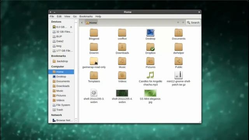Viewport: 249px width, 140px height.
Task: Open BUP drive in sidebar
Action: tap(57, 37)
